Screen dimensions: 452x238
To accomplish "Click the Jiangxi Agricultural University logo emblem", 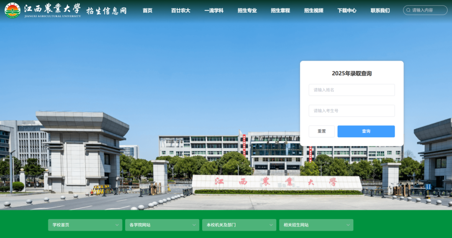I will point(13,10).
